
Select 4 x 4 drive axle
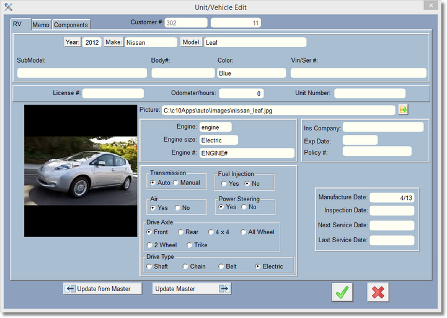click(x=211, y=232)
